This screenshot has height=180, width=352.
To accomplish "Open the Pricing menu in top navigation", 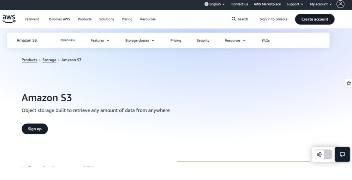I will click(x=127, y=19).
